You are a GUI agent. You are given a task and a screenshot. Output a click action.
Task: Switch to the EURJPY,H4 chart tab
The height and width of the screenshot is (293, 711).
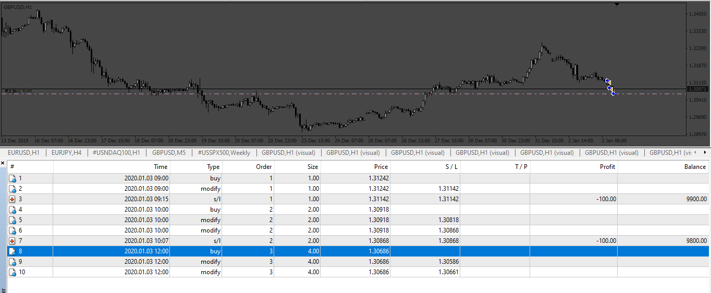pyautogui.click(x=67, y=153)
